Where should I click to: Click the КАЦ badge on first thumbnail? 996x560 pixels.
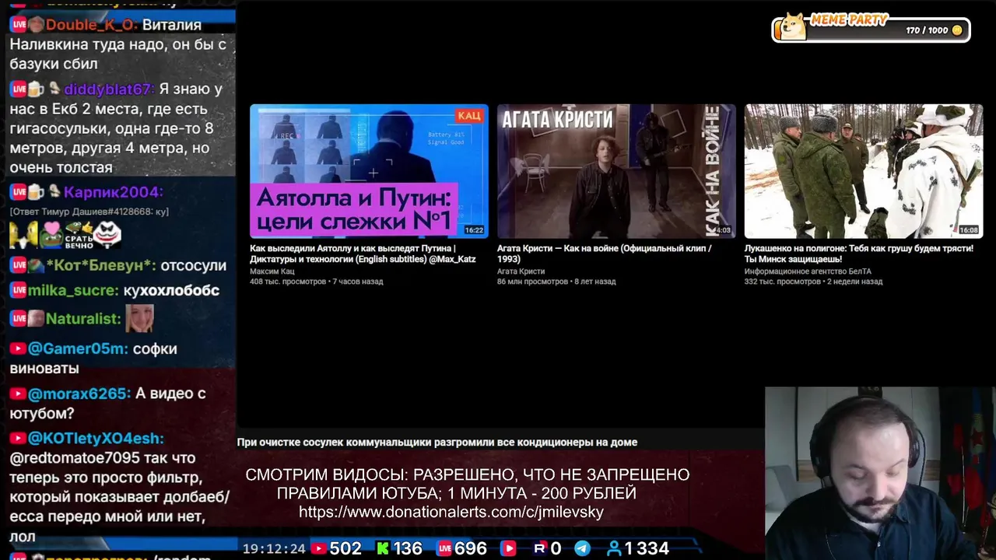[468, 116]
